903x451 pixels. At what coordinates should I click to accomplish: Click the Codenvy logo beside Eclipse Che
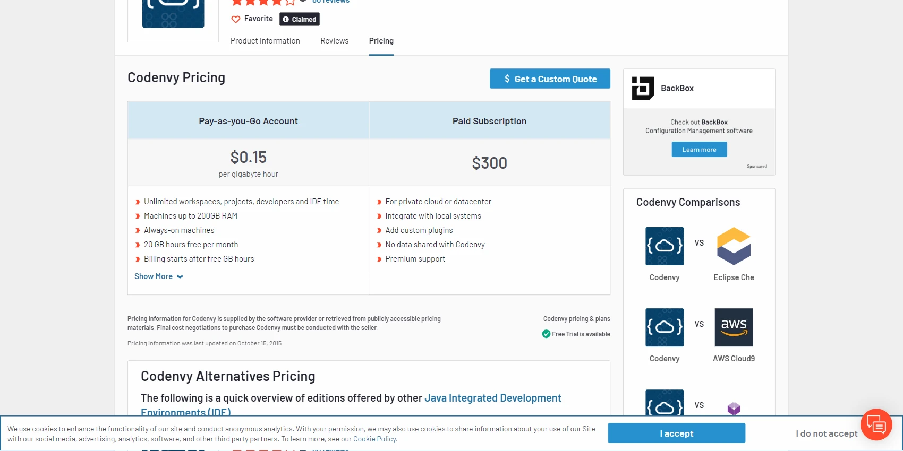point(665,246)
